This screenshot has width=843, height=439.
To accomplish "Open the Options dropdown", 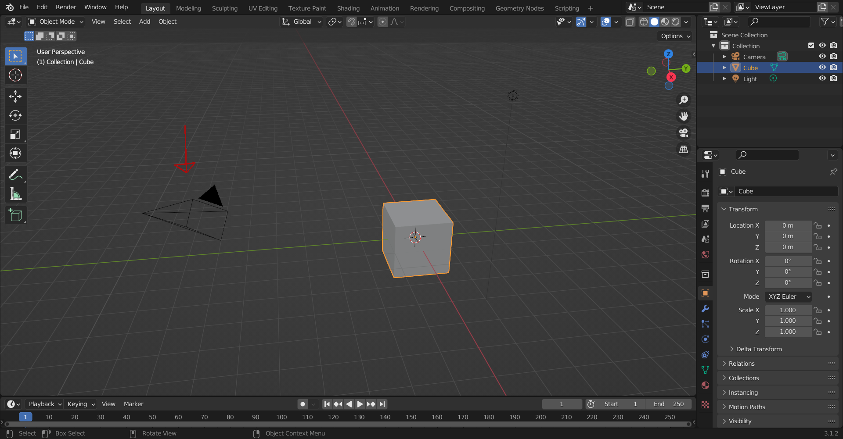I will tap(675, 36).
